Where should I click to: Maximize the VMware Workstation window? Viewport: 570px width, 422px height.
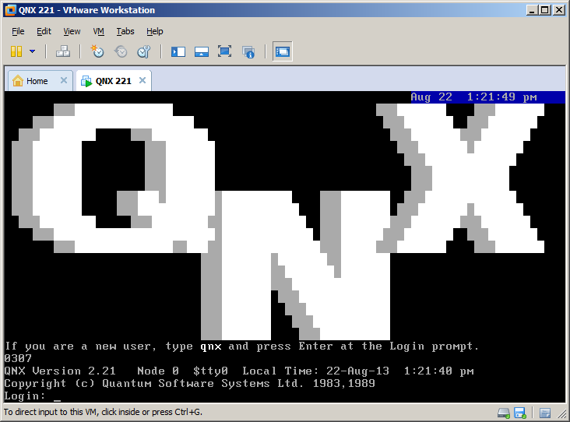pos(545,10)
